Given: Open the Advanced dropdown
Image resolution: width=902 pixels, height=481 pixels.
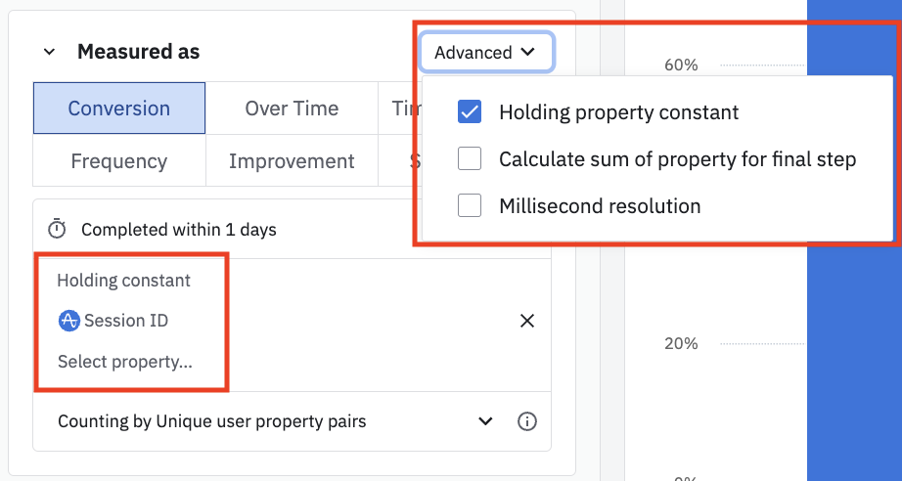Looking at the screenshot, I should click(x=485, y=53).
